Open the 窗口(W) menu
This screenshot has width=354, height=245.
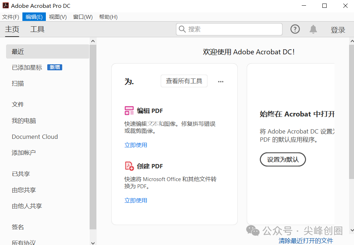[x=83, y=17]
